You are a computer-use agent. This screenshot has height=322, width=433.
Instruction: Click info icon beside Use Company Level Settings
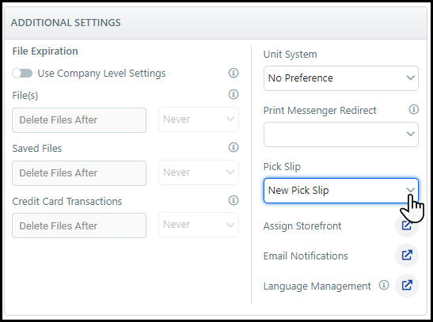click(x=234, y=73)
